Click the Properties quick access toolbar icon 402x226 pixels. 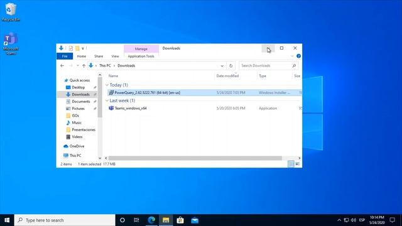coord(71,48)
